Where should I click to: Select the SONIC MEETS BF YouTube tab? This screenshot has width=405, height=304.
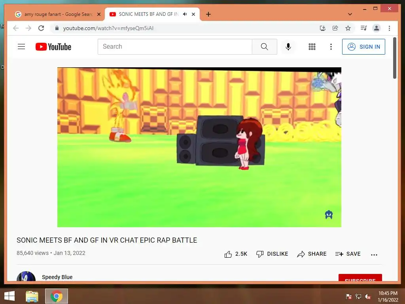coord(148,14)
